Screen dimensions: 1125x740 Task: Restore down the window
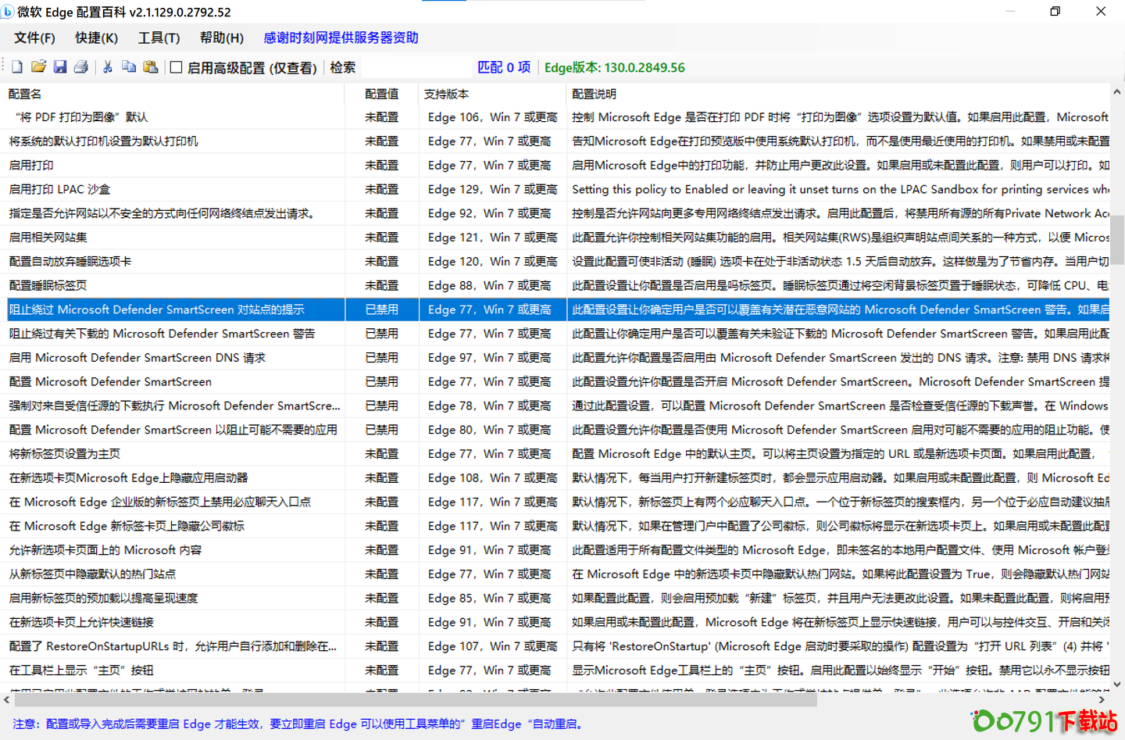pos(1055,12)
